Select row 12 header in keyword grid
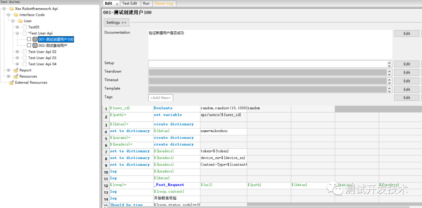The height and width of the screenshot is (208, 422). coord(107,185)
